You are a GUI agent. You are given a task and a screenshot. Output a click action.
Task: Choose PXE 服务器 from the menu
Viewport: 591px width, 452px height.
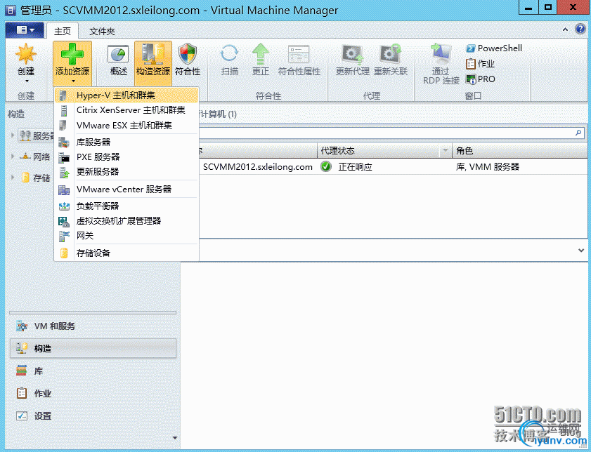point(126,157)
